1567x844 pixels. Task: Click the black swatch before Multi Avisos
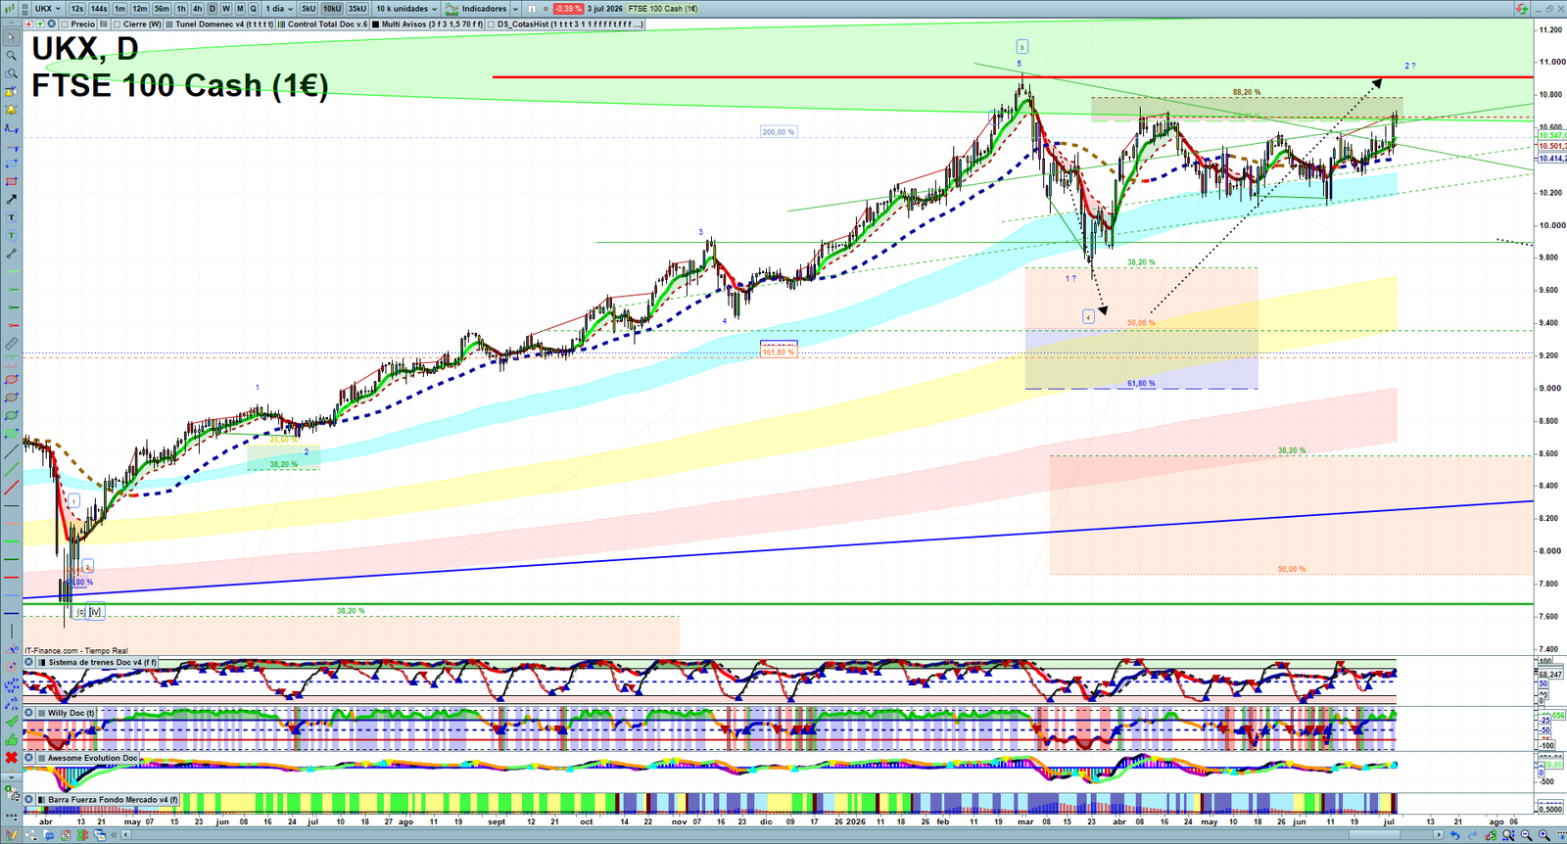tap(375, 23)
